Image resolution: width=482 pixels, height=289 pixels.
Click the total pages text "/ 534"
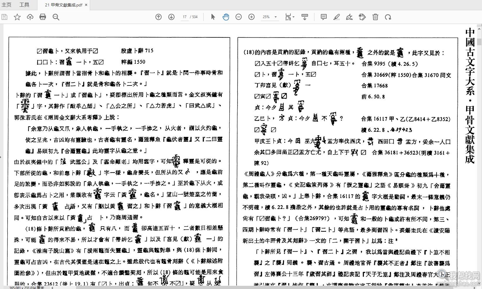point(194,17)
